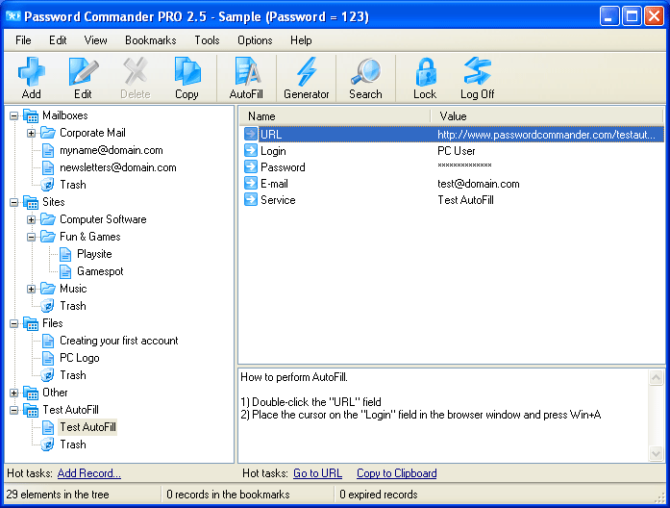The height and width of the screenshot is (508, 670).
Task: Click the Files category icon
Action: [x=31, y=323]
